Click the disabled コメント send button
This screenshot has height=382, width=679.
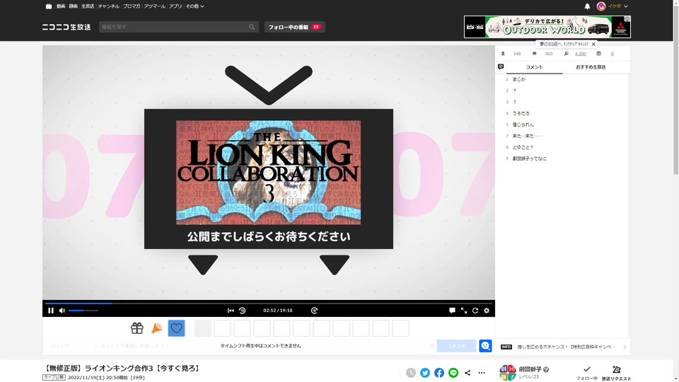click(x=456, y=346)
